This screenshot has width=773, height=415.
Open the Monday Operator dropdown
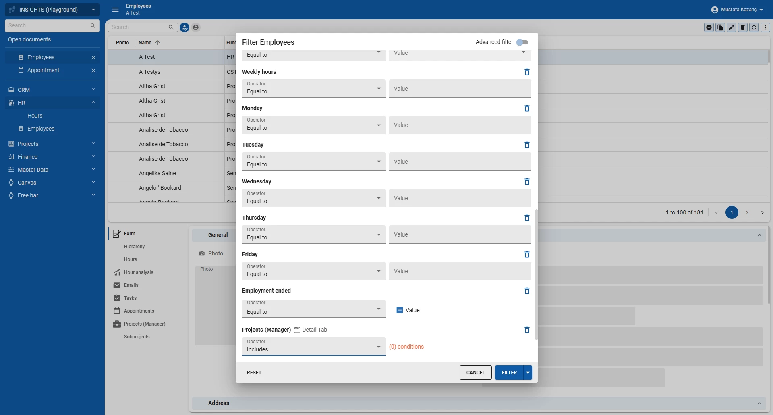pos(314,125)
